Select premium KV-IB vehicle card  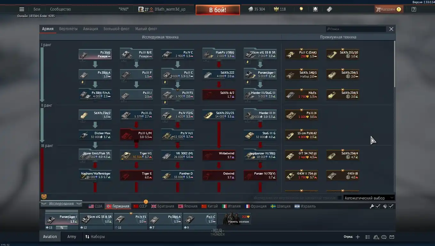pos(343,176)
